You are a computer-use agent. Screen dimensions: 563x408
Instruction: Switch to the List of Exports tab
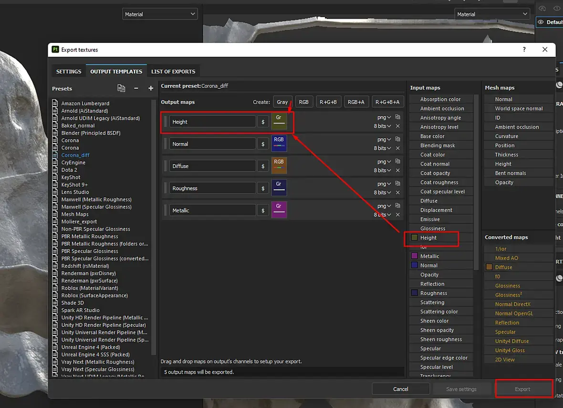(x=173, y=72)
